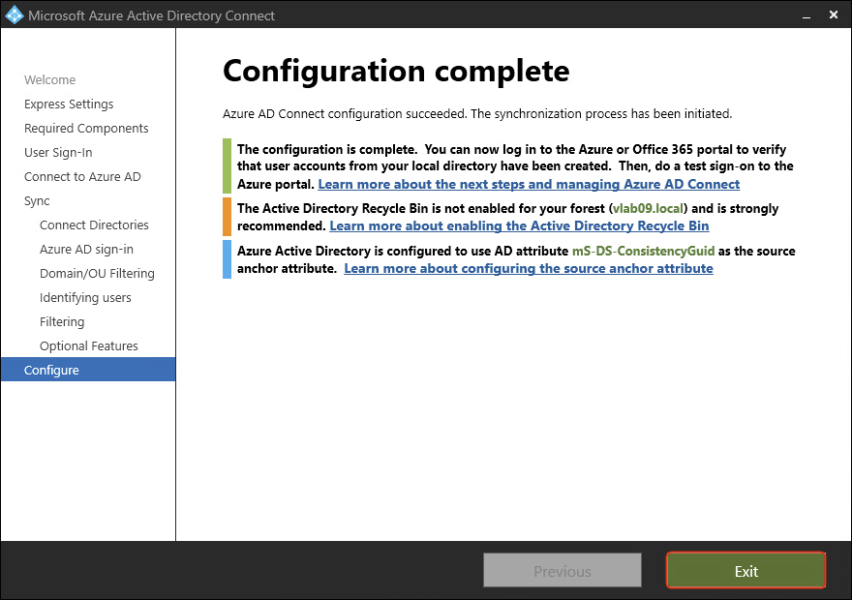
Task: Open the Domain/OU Filtering sub-step
Action: click(97, 273)
